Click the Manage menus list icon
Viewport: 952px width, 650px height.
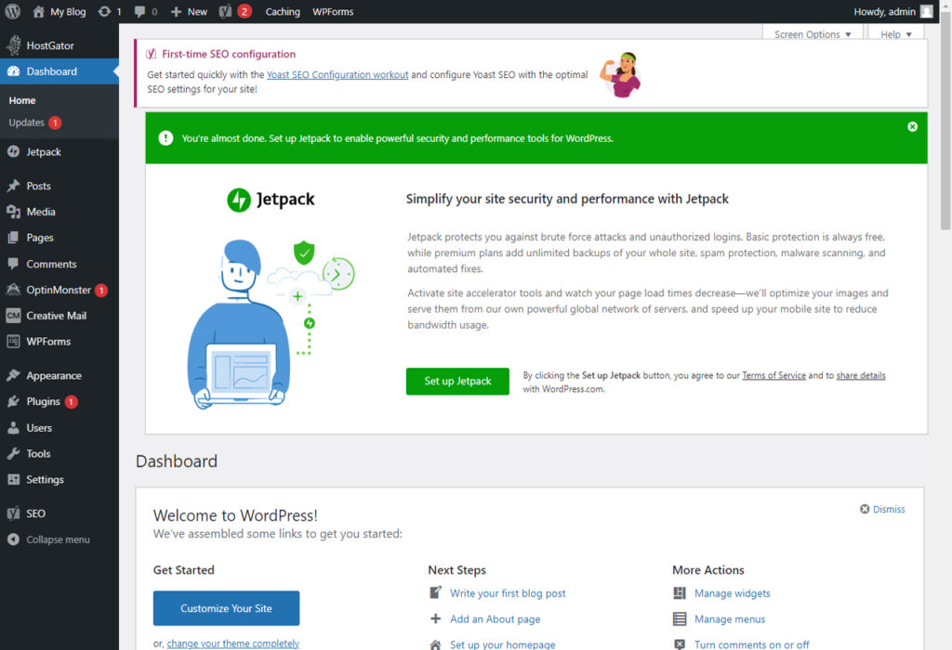coord(680,619)
